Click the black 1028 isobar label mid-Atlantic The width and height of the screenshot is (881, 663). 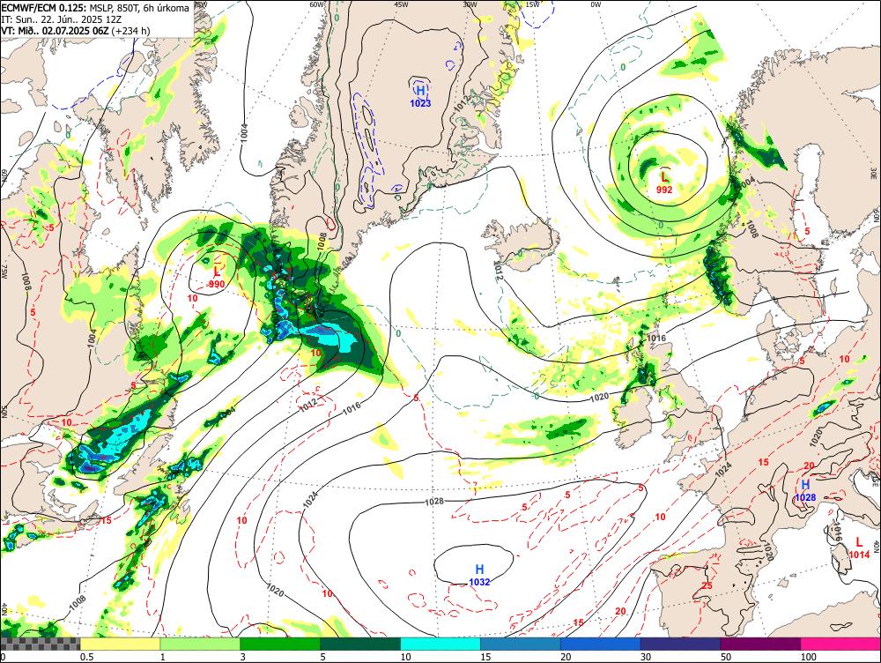pos(434,501)
